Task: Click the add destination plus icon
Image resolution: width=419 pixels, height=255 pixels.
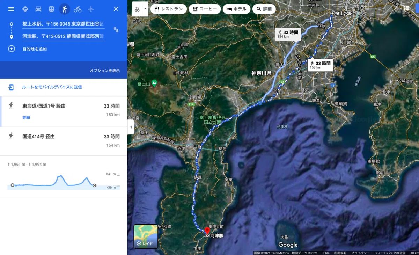Action: coord(12,49)
